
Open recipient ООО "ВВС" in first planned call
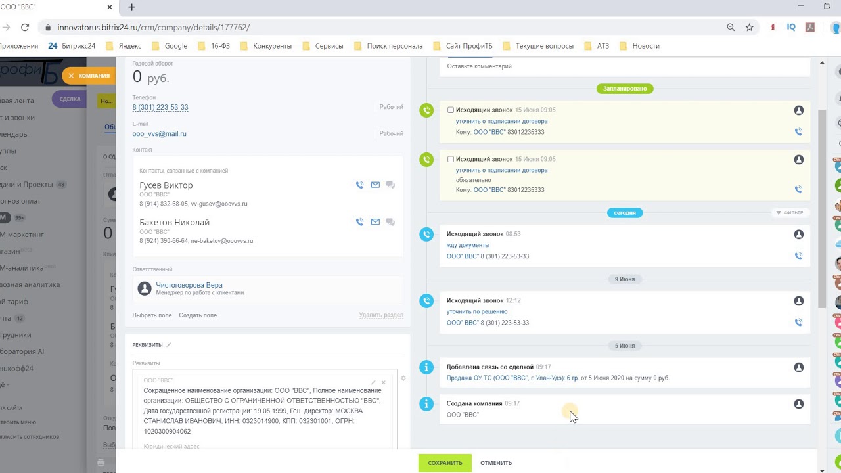[x=489, y=132]
